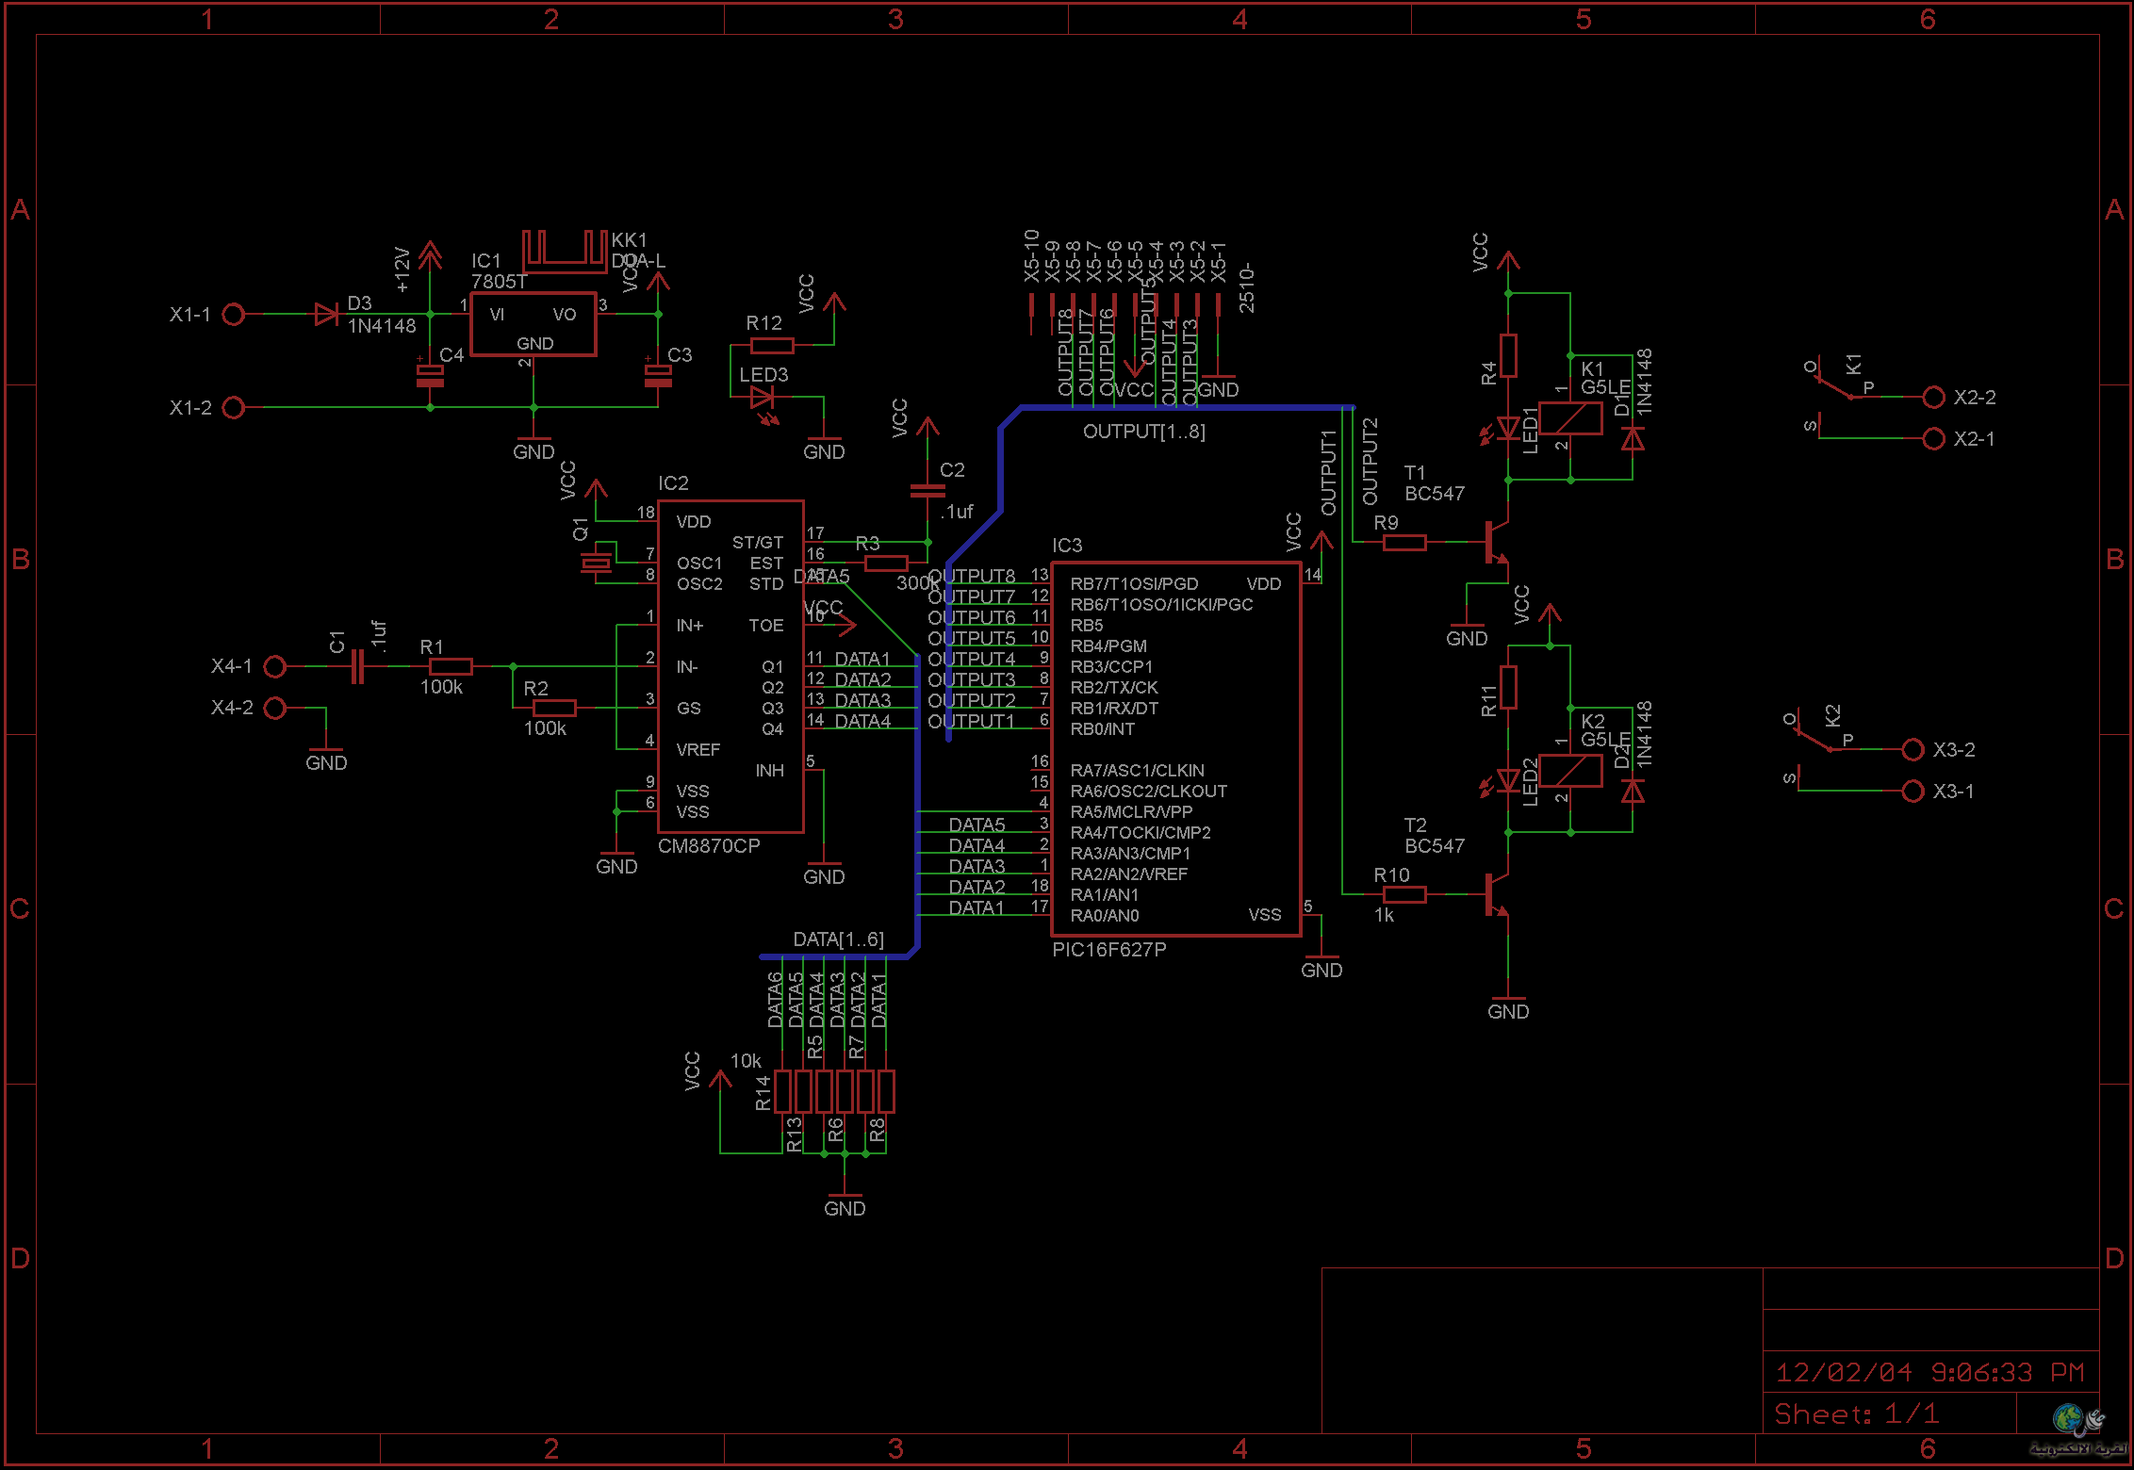2134x1470 pixels.
Task: Click the R9 resistor symbol
Action: [x=1404, y=543]
